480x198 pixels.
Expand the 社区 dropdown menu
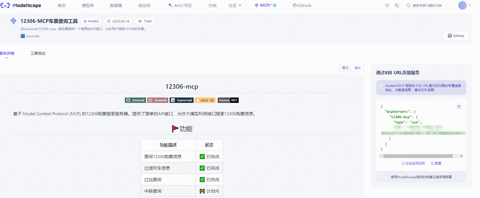(x=235, y=5)
